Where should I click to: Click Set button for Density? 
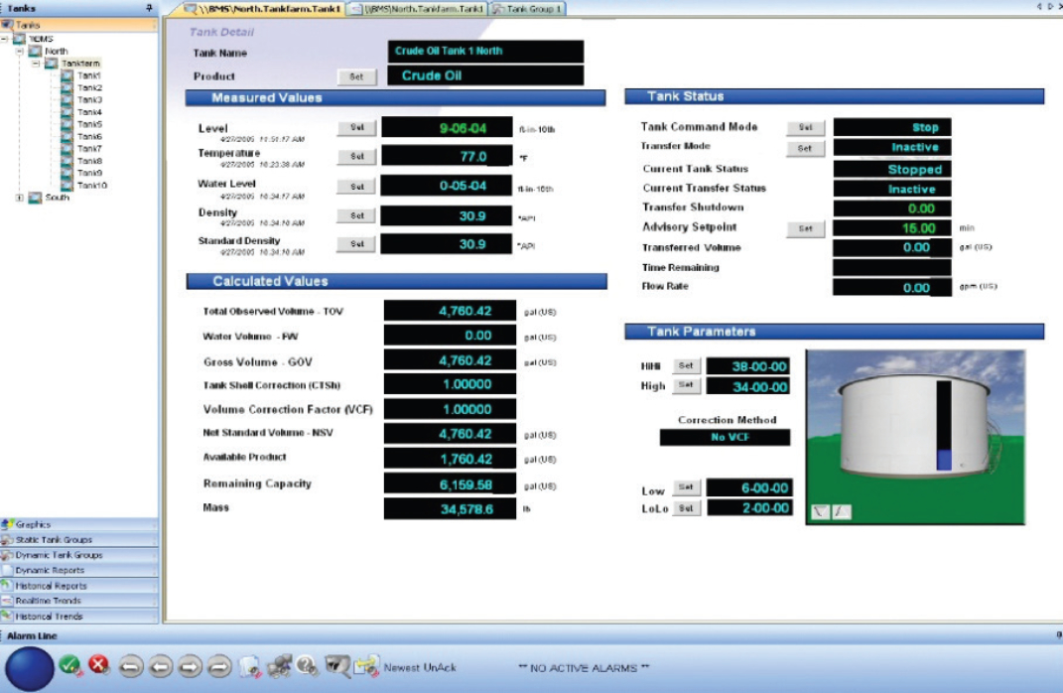click(x=356, y=215)
